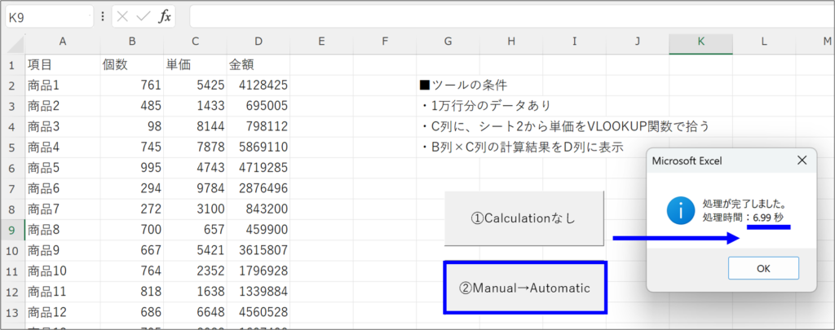Select column A header
This screenshot has height=330, width=835.
click(x=62, y=42)
